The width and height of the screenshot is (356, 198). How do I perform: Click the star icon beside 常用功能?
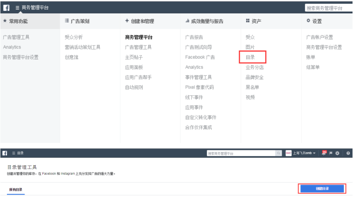pos(5,21)
